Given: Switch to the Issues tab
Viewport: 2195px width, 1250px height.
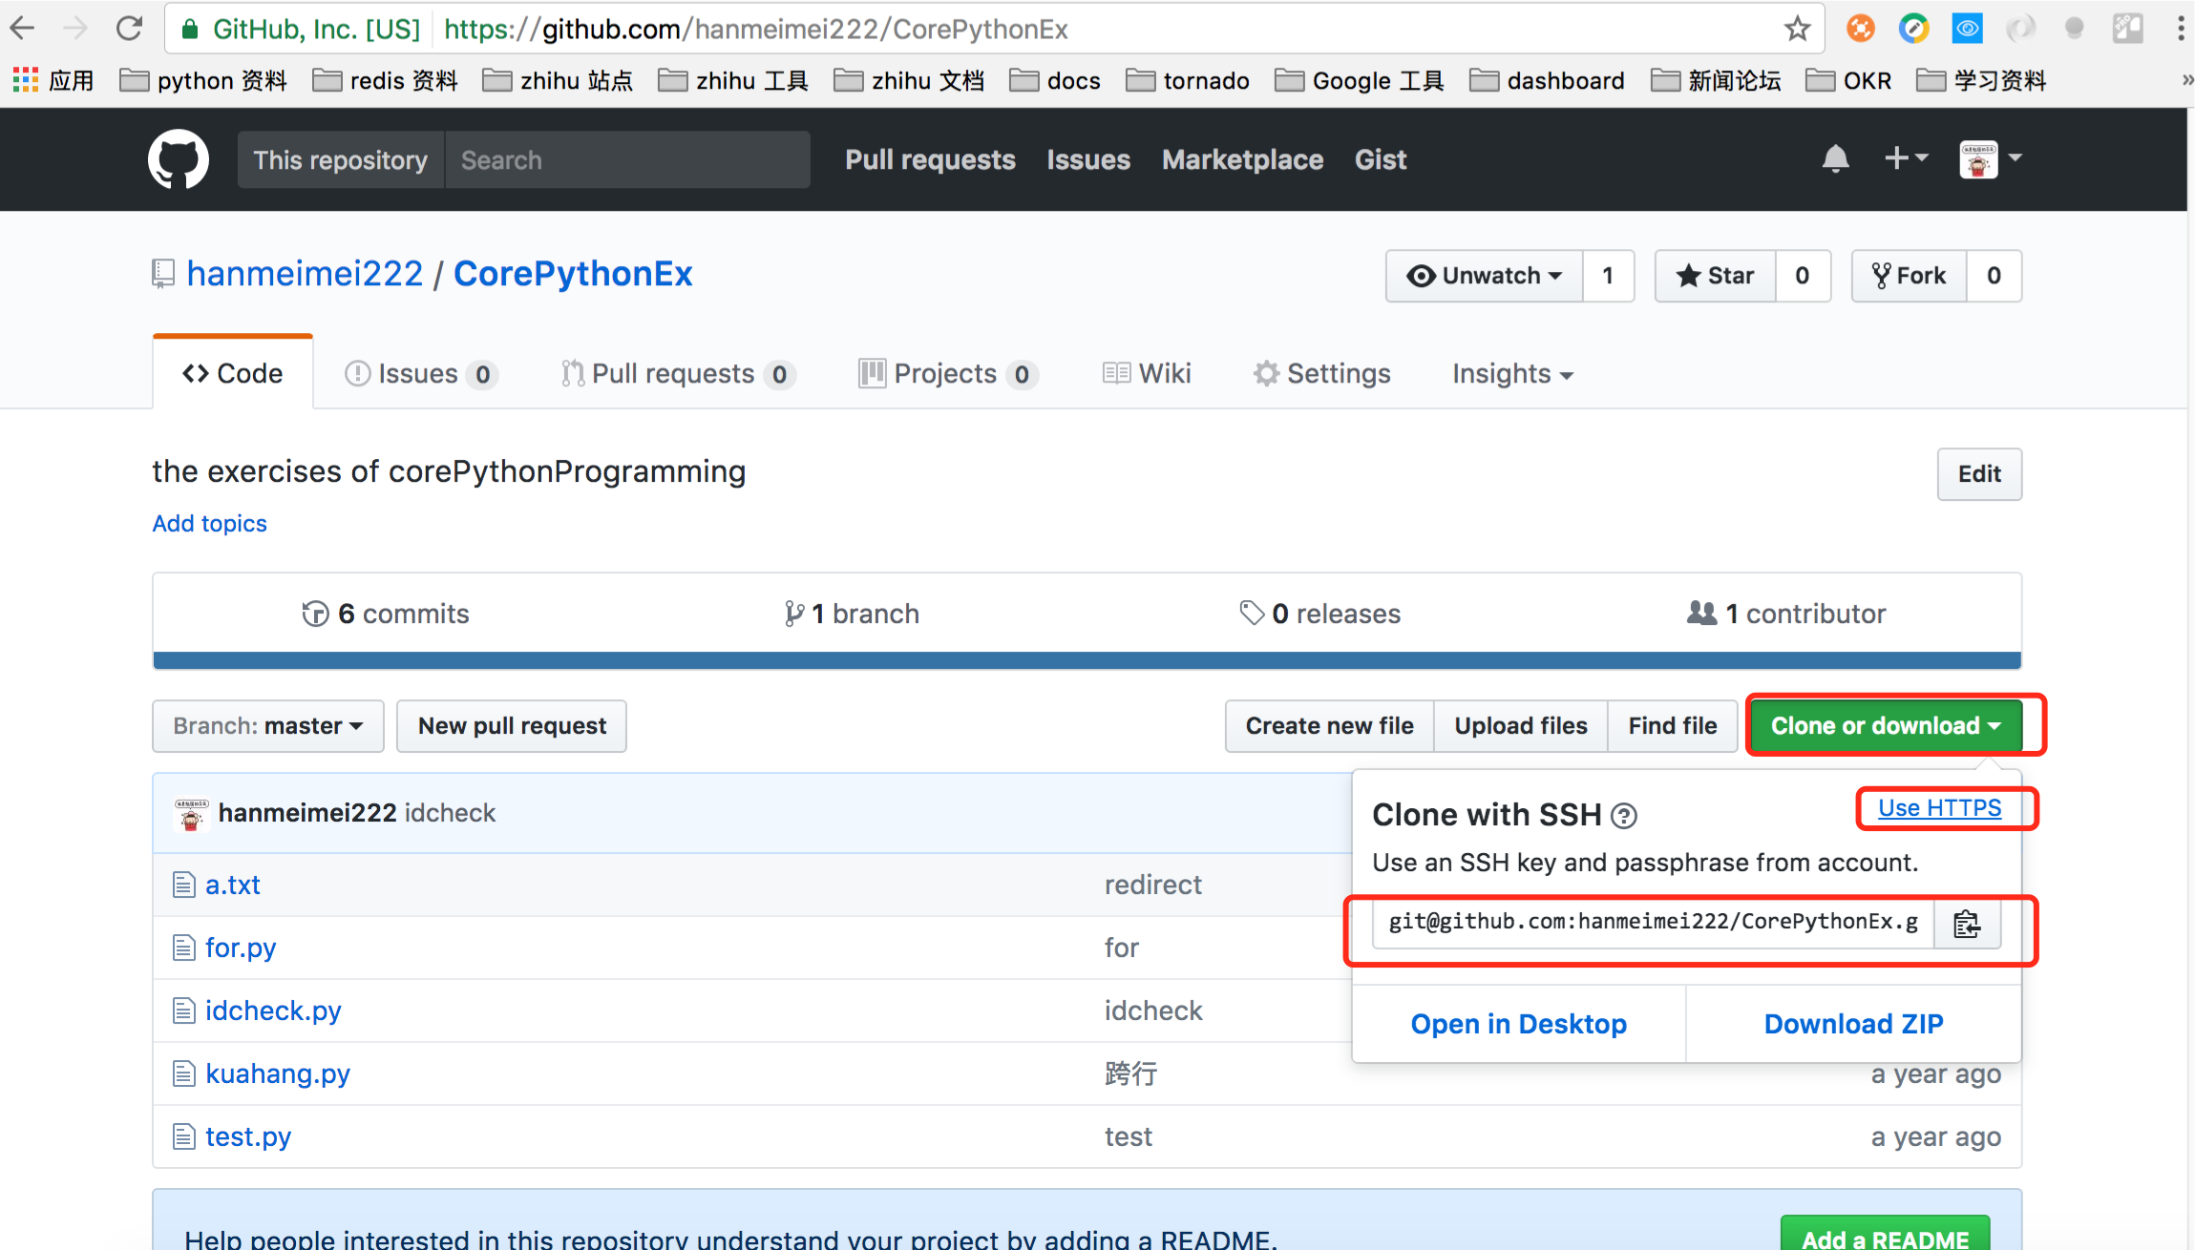Looking at the screenshot, I should (420, 374).
